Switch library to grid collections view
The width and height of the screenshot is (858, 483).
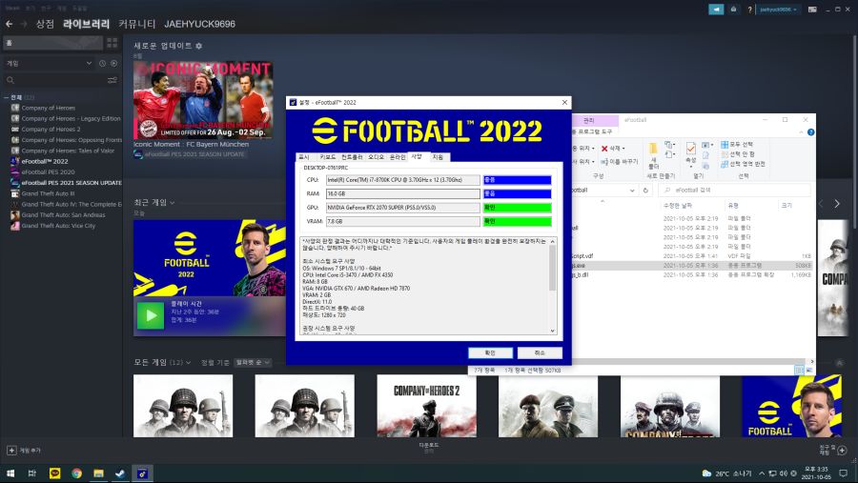click(112, 43)
